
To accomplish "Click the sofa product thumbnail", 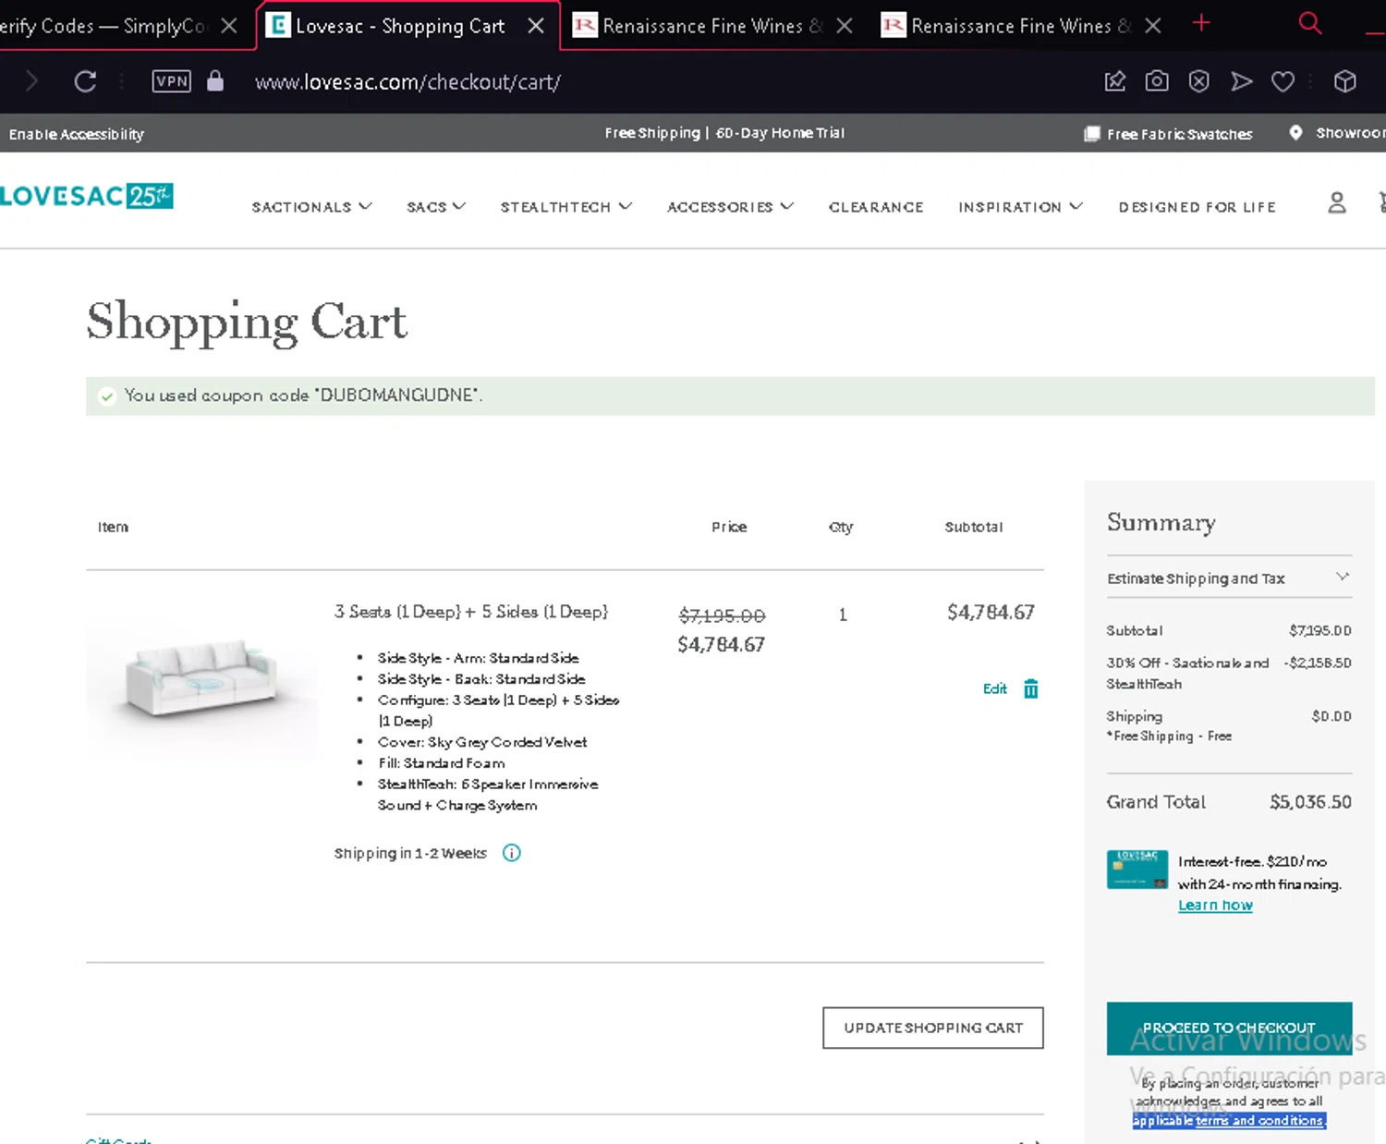I will click(x=201, y=679).
